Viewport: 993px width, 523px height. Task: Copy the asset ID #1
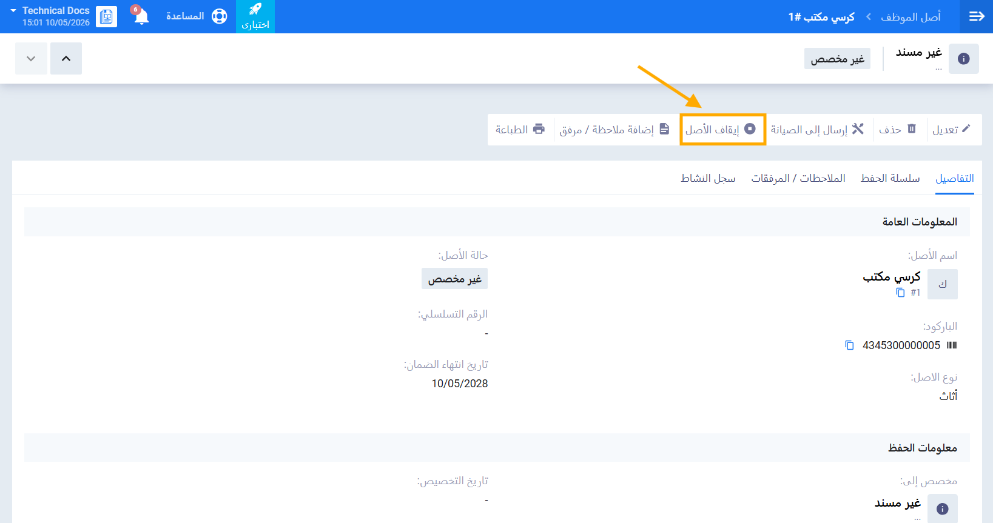pyautogui.click(x=900, y=293)
